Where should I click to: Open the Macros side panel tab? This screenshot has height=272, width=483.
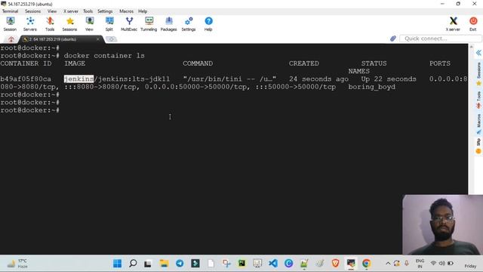(x=478, y=124)
